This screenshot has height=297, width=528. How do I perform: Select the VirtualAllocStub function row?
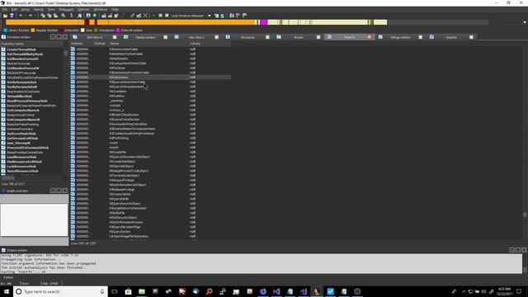click(32, 97)
